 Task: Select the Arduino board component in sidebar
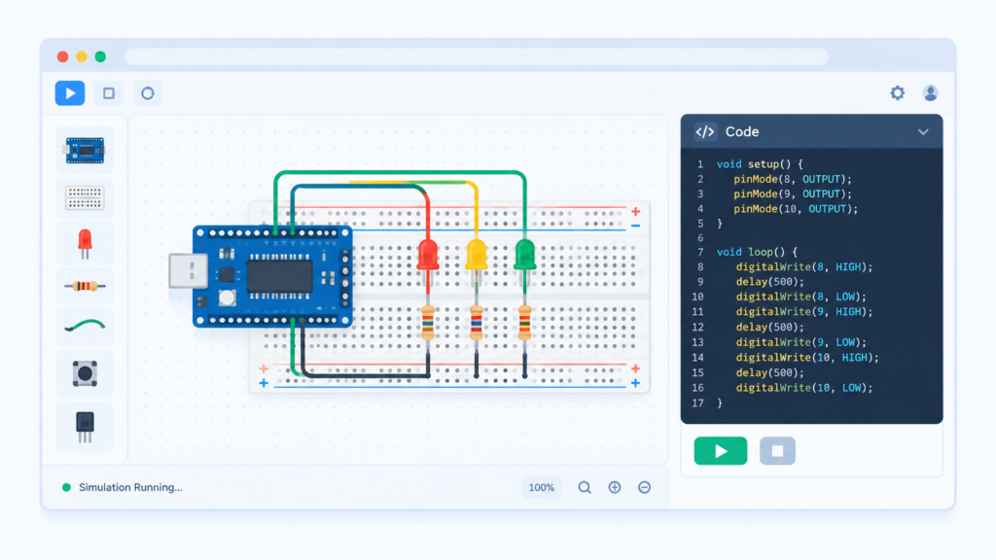(x=85, y=151)
